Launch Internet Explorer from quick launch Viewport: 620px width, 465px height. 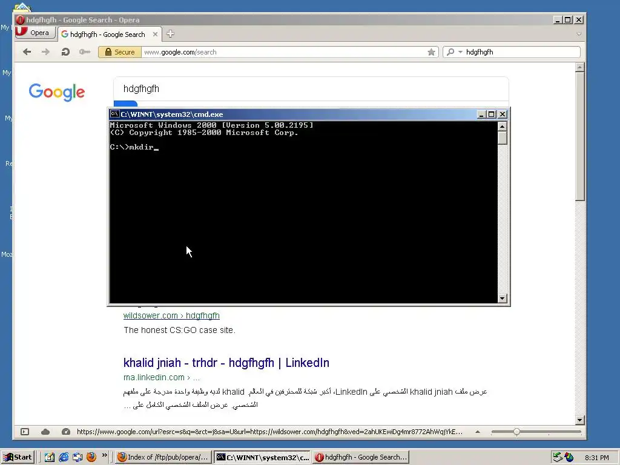pos(63,457)
